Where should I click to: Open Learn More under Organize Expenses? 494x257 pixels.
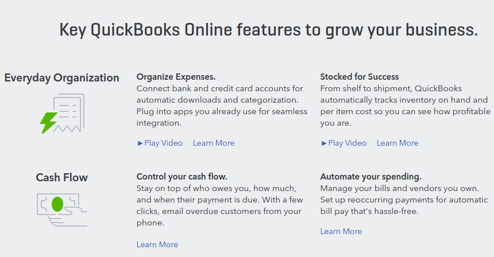point(214,143)
